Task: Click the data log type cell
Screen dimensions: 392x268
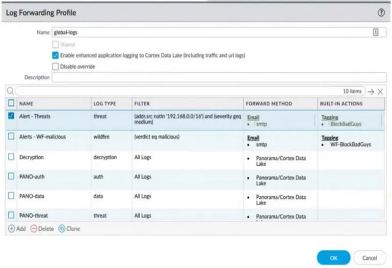Action: coord(98,196)
